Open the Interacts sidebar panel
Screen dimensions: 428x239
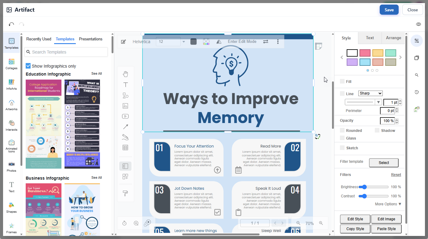(11, 125)
